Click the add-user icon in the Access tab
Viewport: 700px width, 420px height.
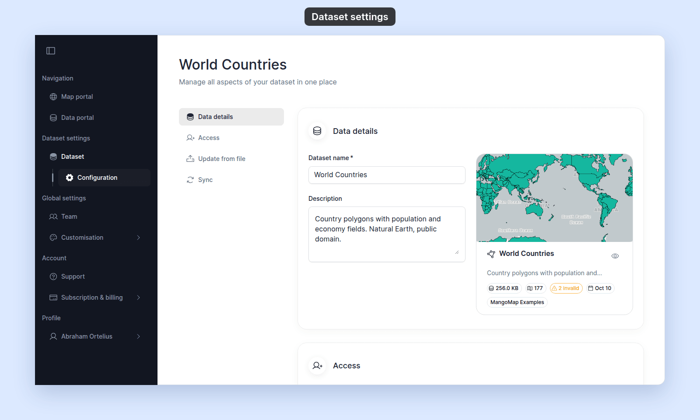(x=190, y=138)
